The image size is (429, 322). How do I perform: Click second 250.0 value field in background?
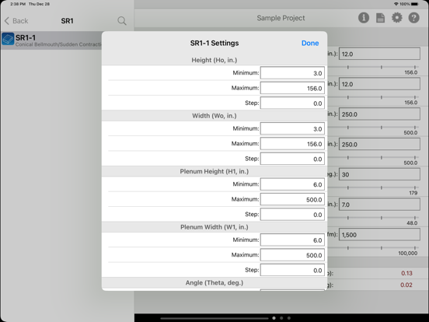tap(379, 144)
